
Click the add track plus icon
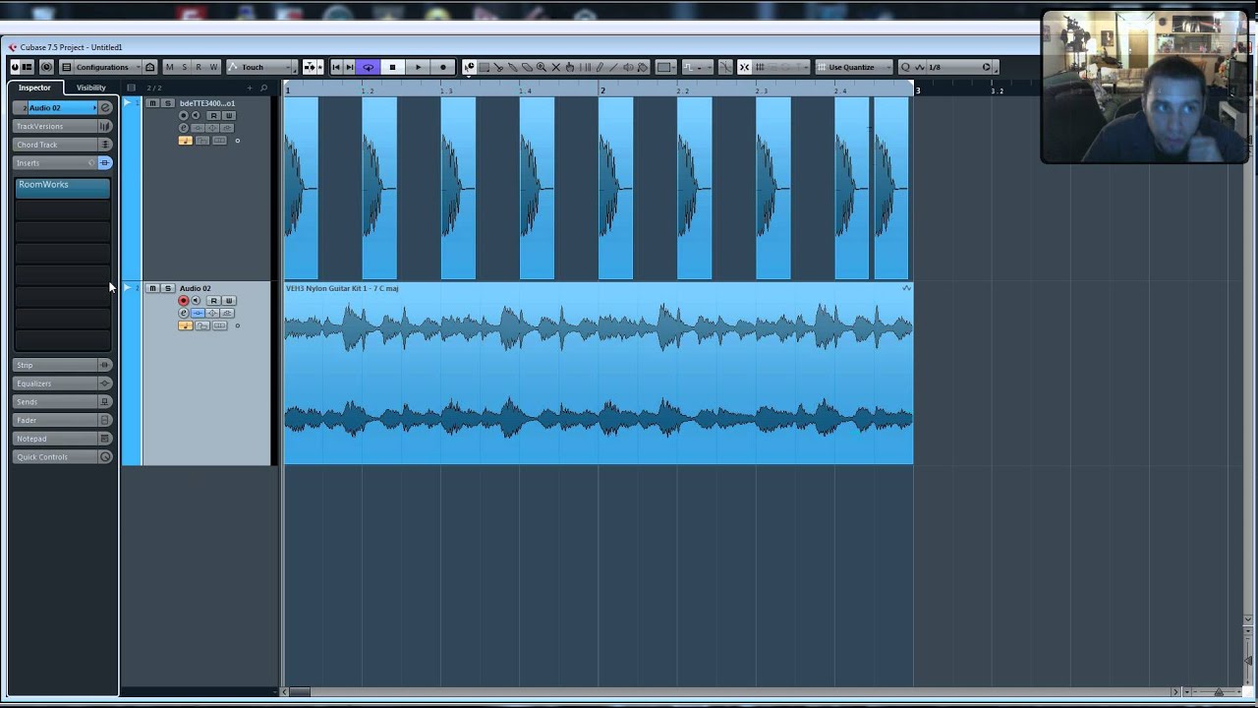pyautogui.click(x=250, y=88)
